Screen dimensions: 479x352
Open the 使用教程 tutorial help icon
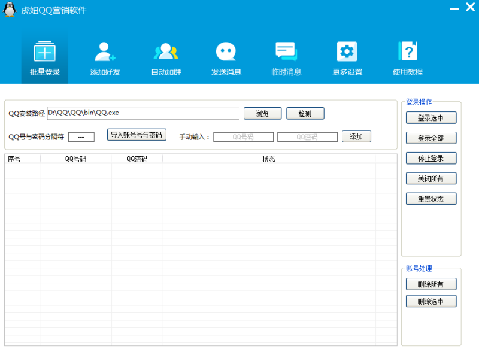point(407,53)
